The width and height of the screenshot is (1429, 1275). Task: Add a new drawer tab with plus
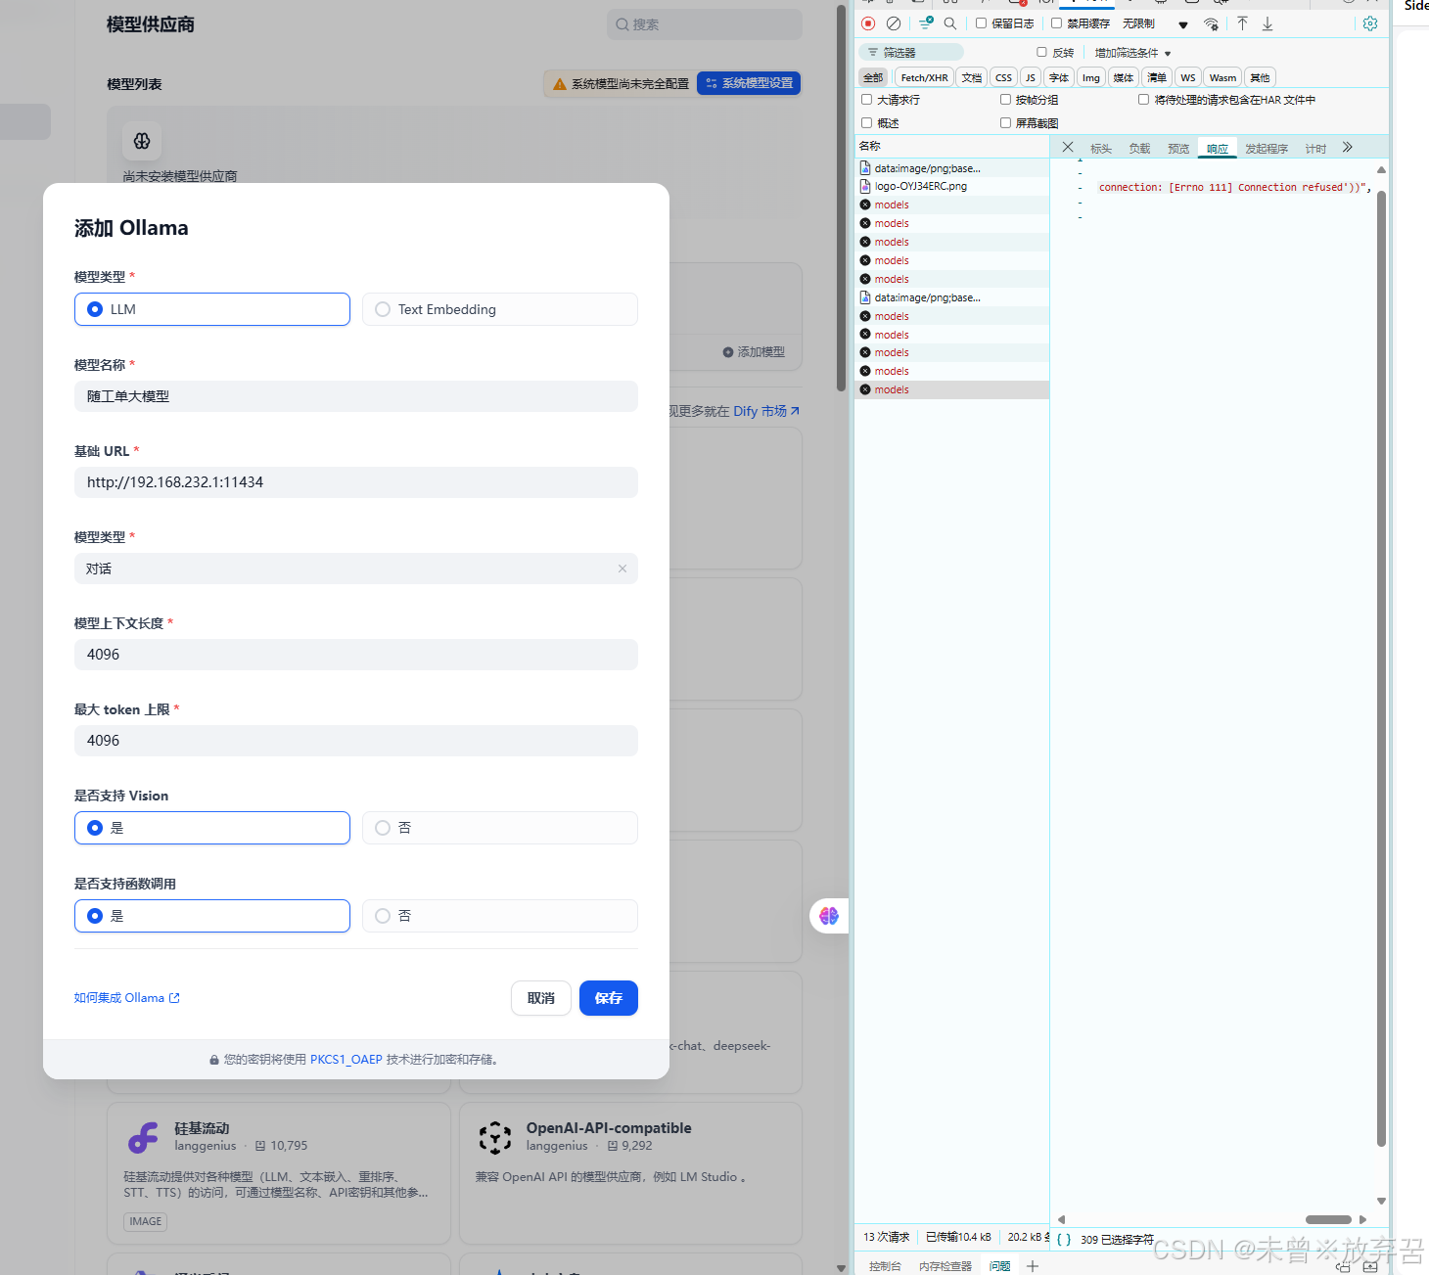coord(1033,1266)
